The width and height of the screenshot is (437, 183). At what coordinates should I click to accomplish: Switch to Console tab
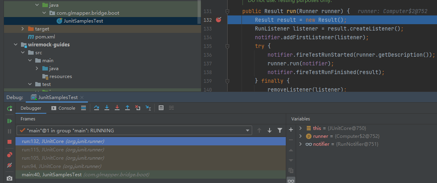click(x=64, y=108)
